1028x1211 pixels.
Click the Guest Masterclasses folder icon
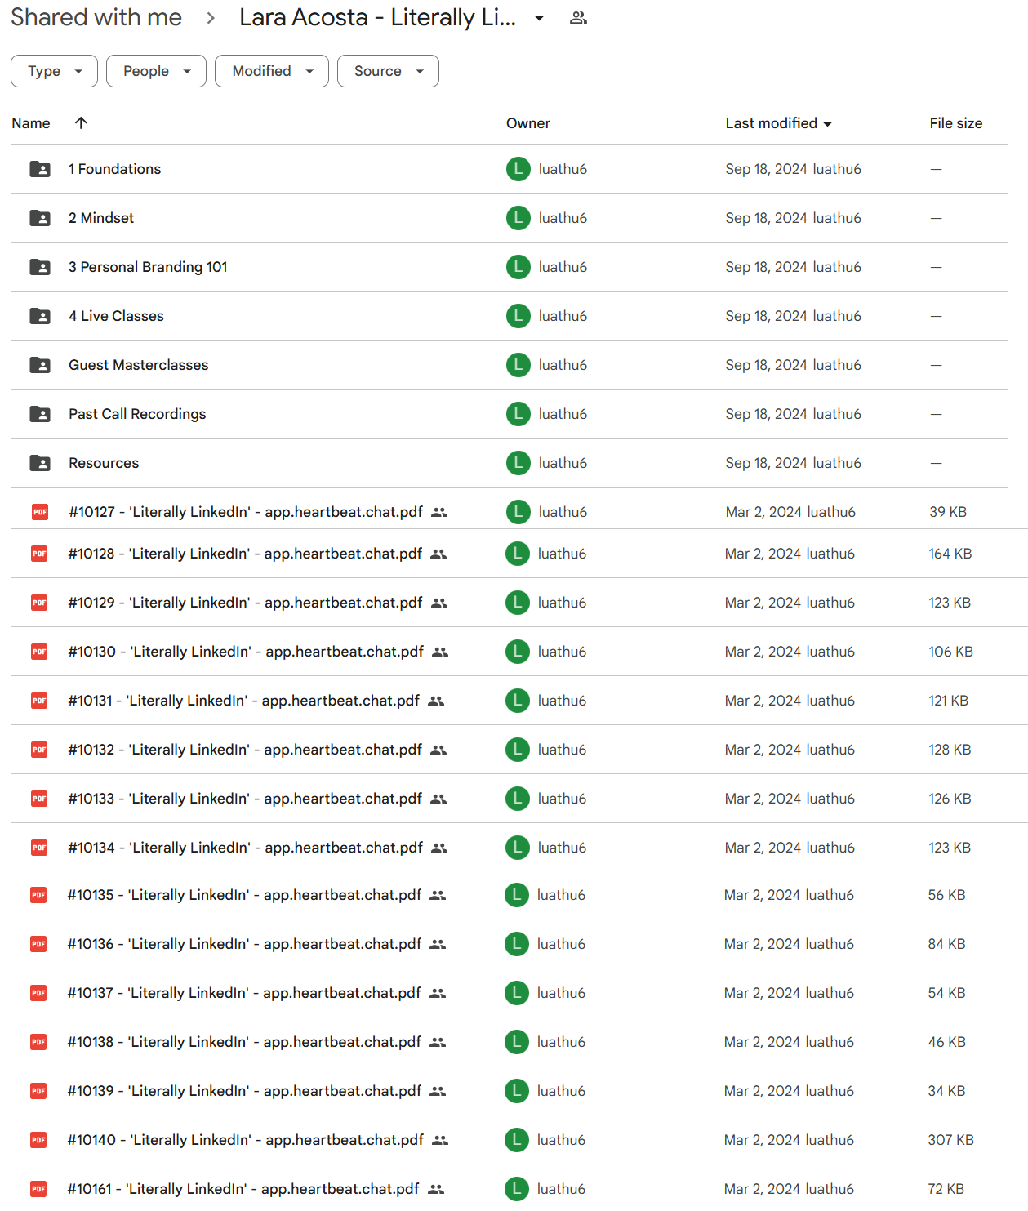point(40,365)
